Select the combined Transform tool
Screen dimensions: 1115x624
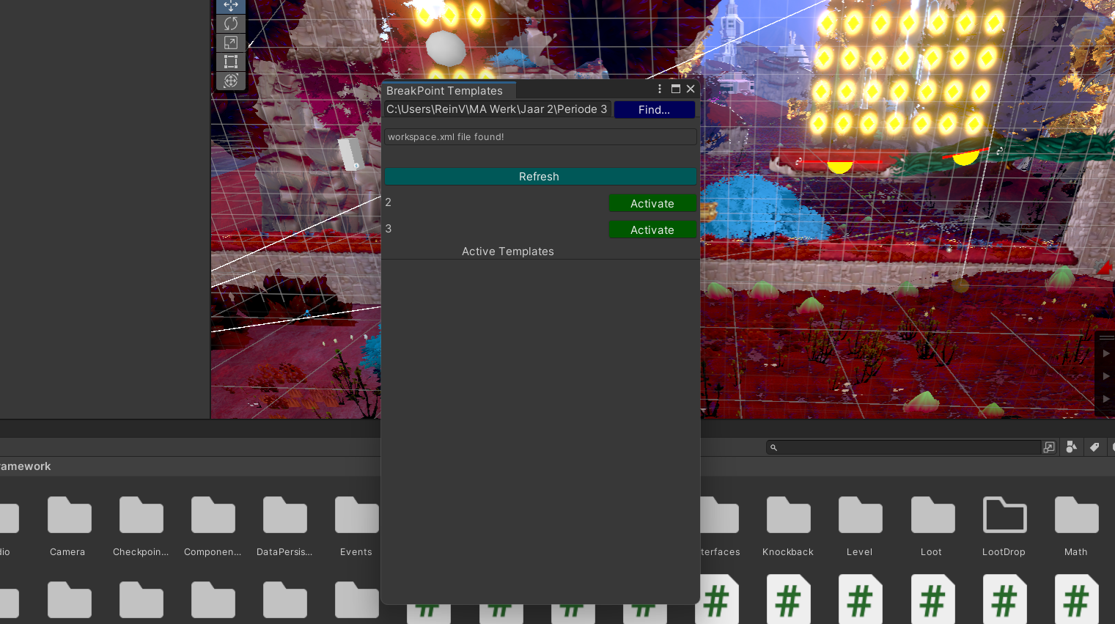click(231, 81)
